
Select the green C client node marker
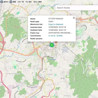pyautogui.click(x=52, y=45)
